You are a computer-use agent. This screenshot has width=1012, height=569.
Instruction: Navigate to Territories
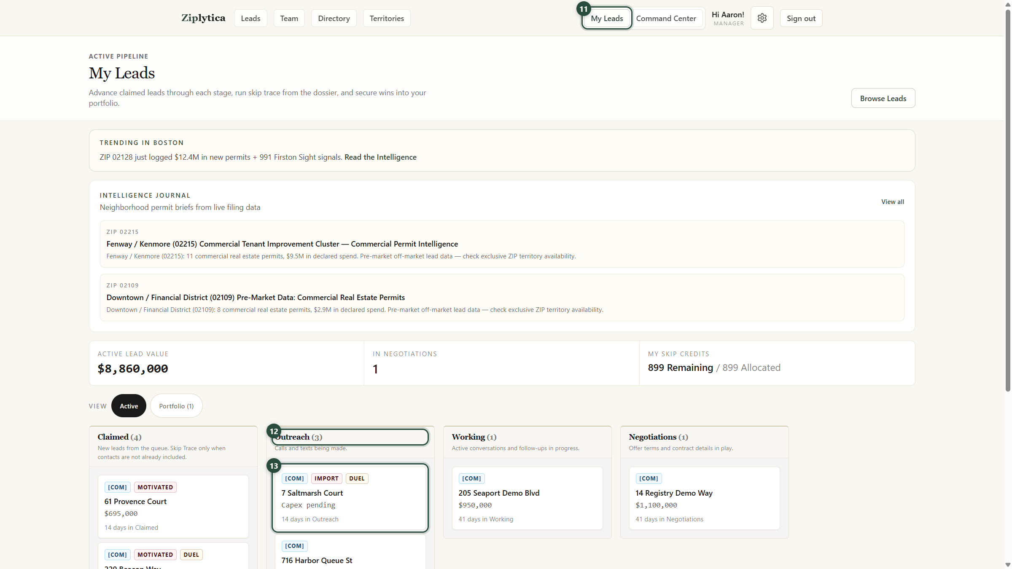(x=387, y=18)
